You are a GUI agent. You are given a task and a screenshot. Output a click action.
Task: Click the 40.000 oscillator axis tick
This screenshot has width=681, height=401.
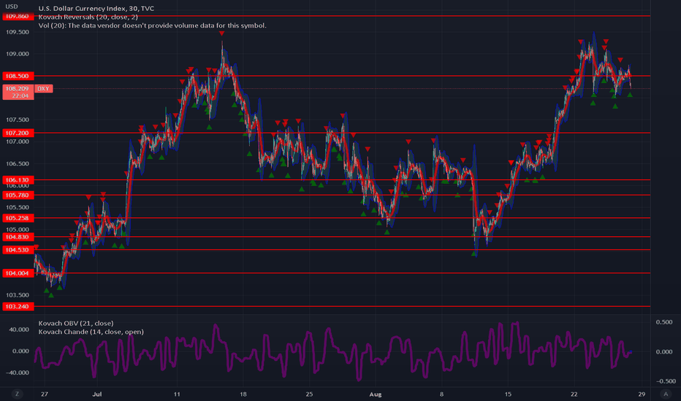(x=19, y=330)
